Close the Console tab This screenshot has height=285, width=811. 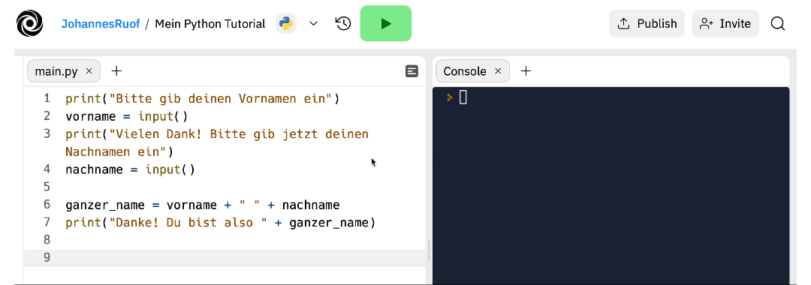(x=498, y=71)
